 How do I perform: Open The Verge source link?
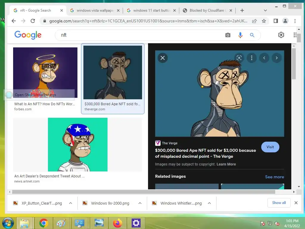pyautogui.click(x=166, y=143)
